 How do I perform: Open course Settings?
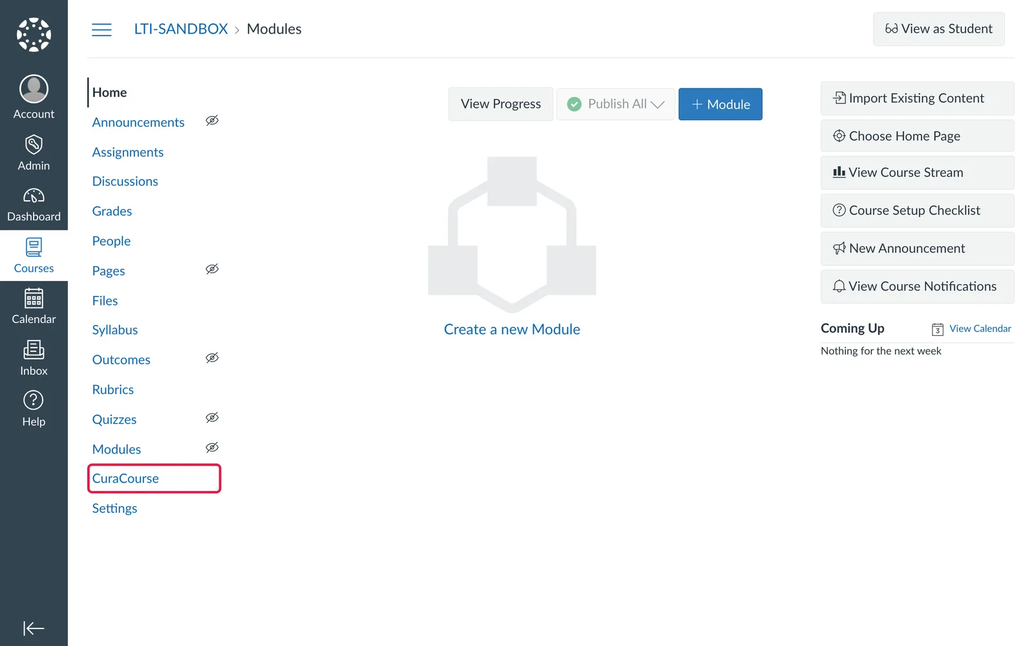(114, 508)
